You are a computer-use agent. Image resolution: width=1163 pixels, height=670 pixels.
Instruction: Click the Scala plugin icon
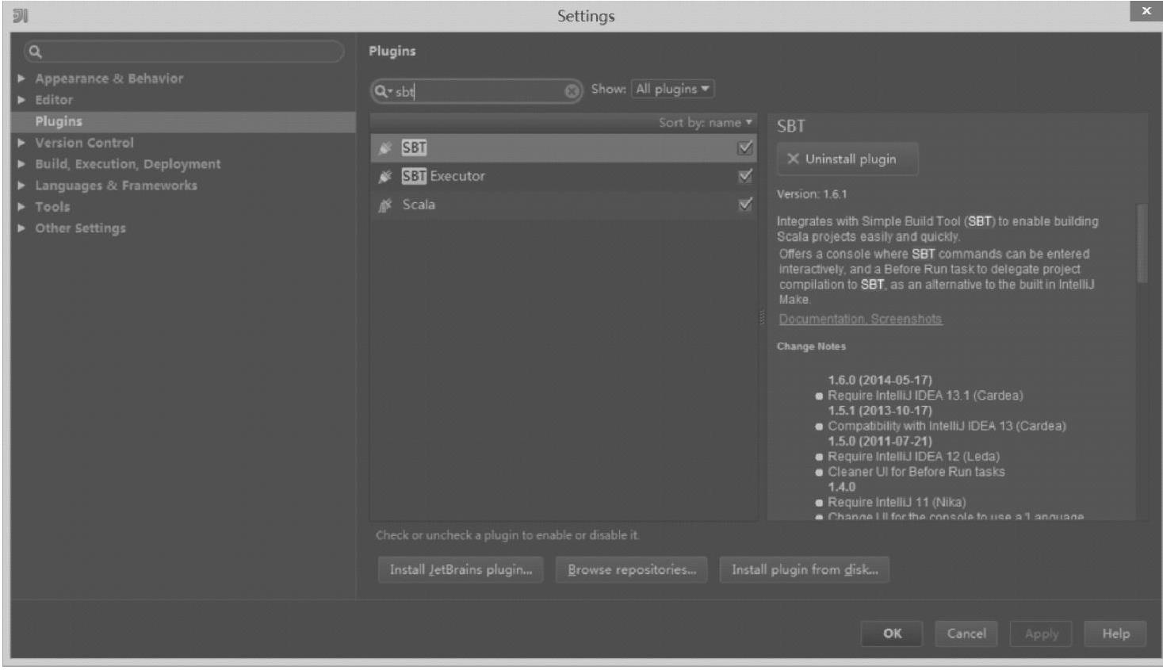pyautogui.click(x=385, y=205)
